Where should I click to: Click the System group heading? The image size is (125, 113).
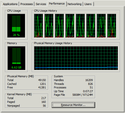[x=58, y=76]
